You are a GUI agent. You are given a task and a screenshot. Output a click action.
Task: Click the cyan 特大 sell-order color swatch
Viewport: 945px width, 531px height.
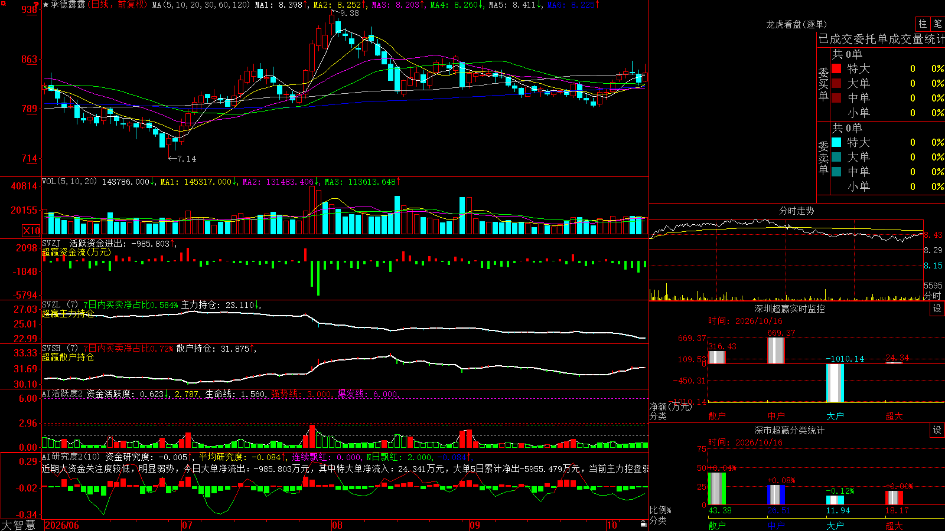(x=836, y=142)
